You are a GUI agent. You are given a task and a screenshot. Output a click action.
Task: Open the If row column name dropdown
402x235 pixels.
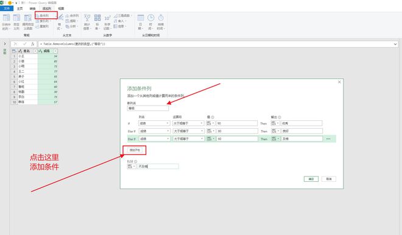(154, 123)
